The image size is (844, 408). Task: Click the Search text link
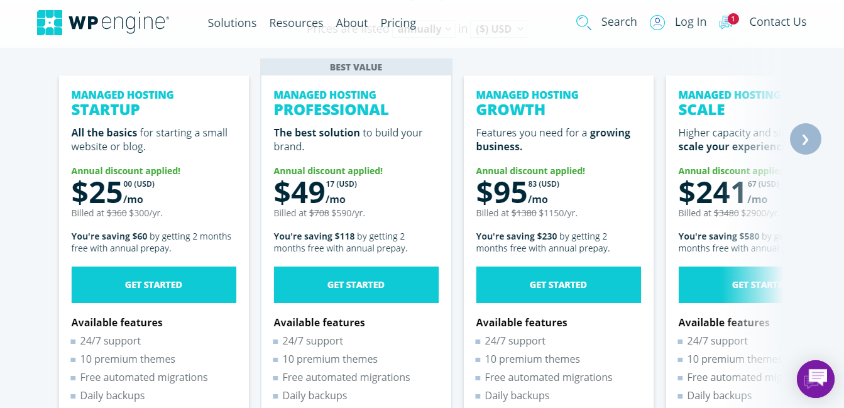[x=619, y=22]
